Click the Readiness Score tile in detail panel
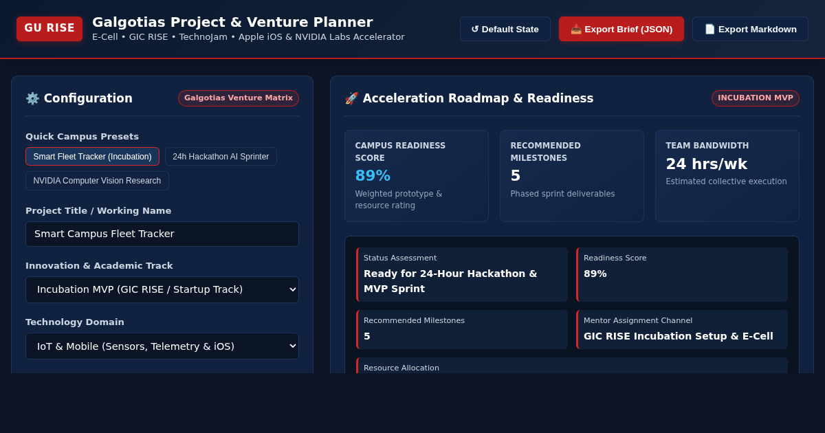The height and width of the screenshot is (433, 825). (x=682, y=274)
